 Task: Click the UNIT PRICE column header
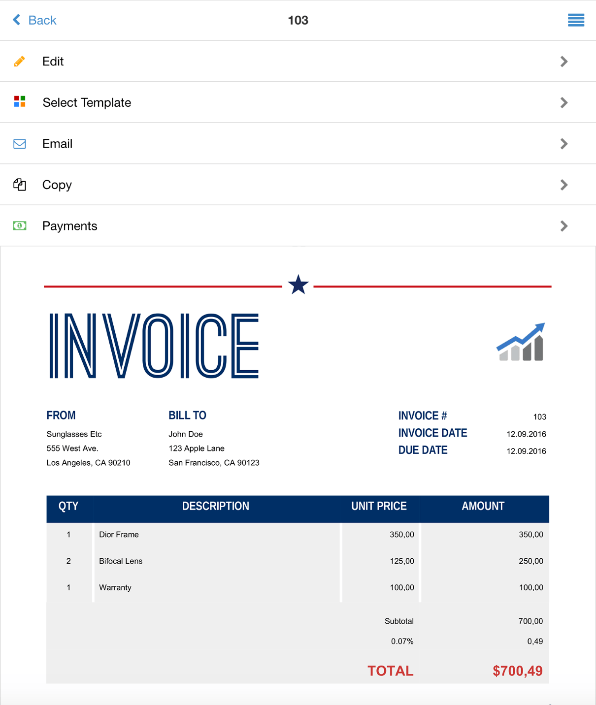(379, 506)
